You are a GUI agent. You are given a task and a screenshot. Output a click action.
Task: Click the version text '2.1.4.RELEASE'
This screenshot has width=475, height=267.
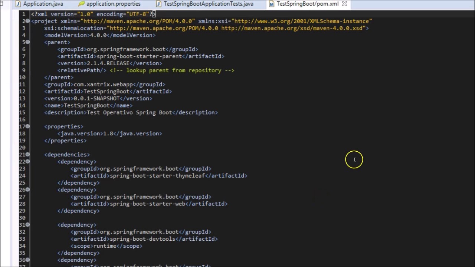click(108, 63)
